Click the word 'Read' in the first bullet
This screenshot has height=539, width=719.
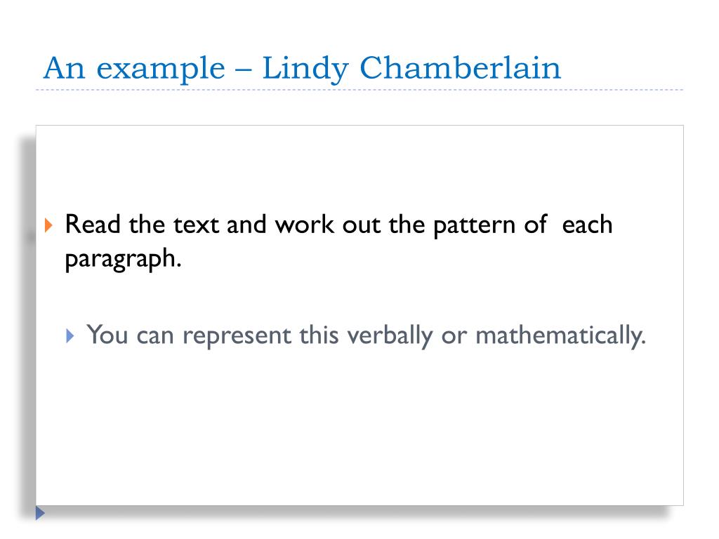(x=93, y=225)
